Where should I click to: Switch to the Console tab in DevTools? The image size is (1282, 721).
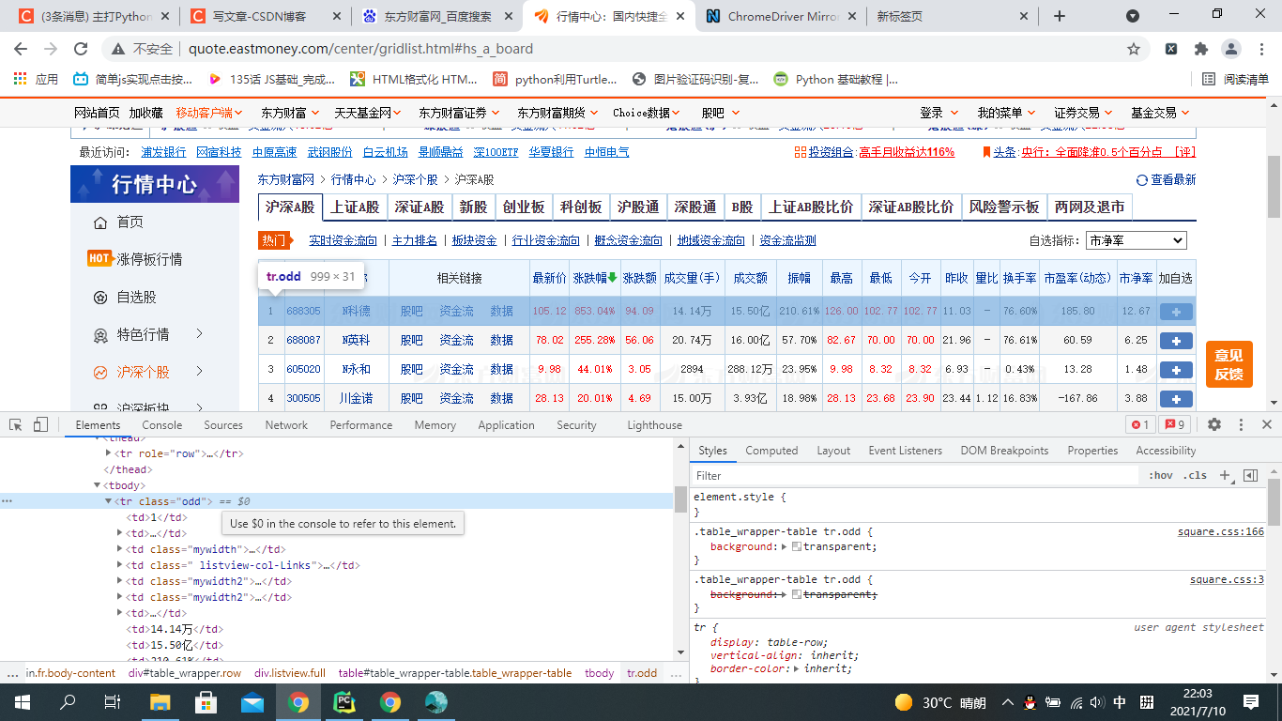(x=162, y=424)
